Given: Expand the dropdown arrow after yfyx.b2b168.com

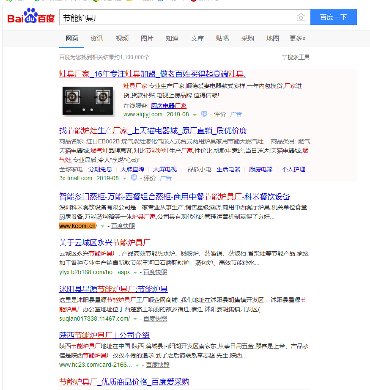Looking at the screenshot, I should (x=135, y=273).
